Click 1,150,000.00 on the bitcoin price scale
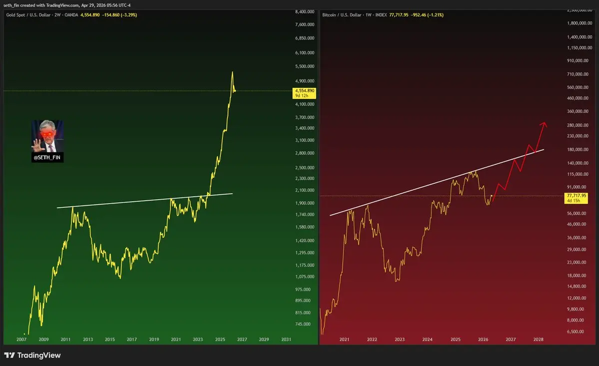The width and height of the screenshot is (599, 366). click(580, 48)
